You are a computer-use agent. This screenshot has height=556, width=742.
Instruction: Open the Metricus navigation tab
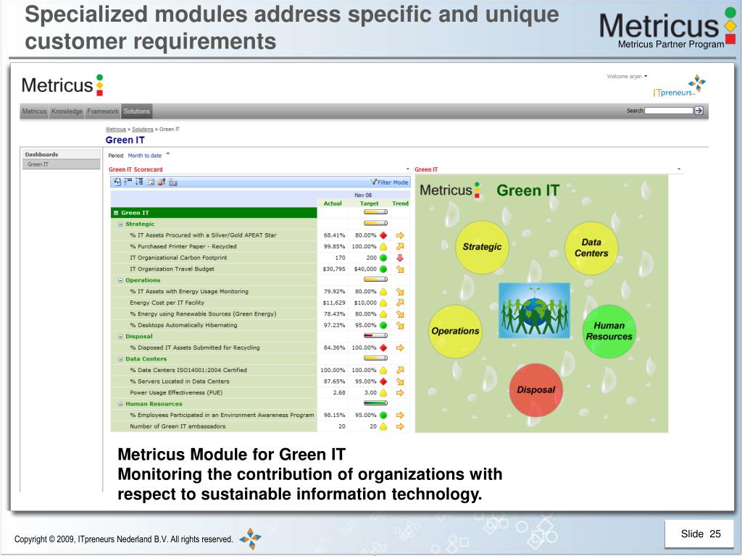(x=34, y=111)
